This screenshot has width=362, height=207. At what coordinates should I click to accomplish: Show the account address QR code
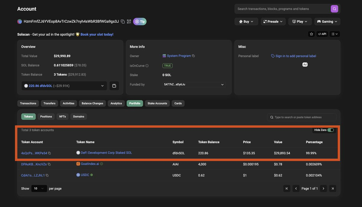tap(129, 21)
